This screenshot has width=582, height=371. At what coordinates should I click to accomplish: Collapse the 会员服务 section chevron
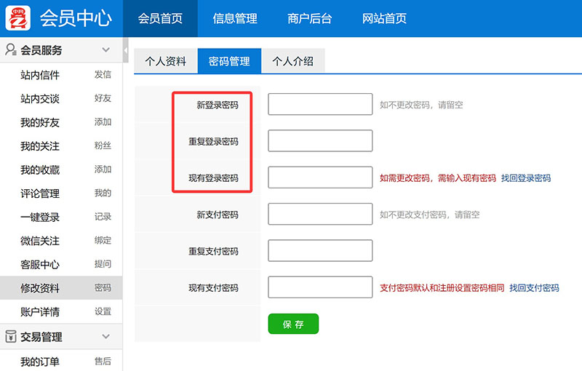[x=105, y=50]
